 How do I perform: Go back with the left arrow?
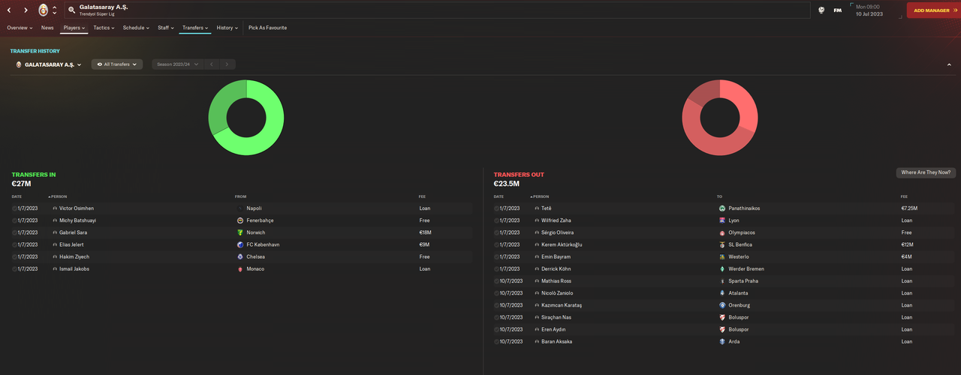click(9, 10)
